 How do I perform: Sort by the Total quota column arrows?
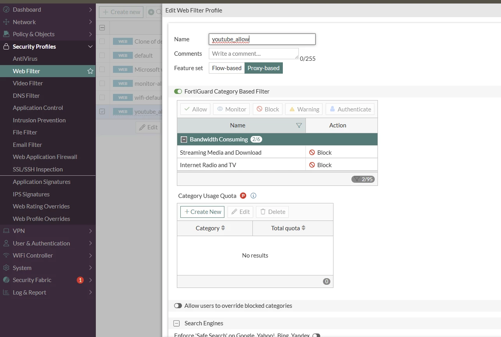[303, 228]
